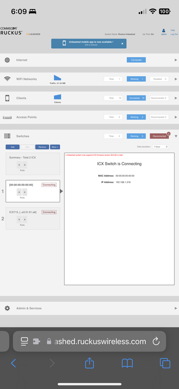Expand the Access Points section arrow
The image size is (179, 389).
coord(176,117)
